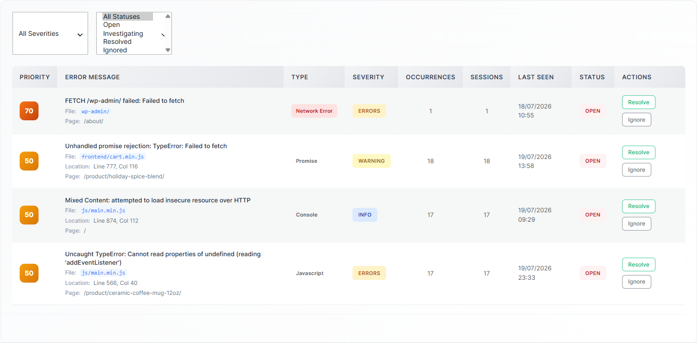Click last seen '19/07/2026 23:33'

click(535, 273)
